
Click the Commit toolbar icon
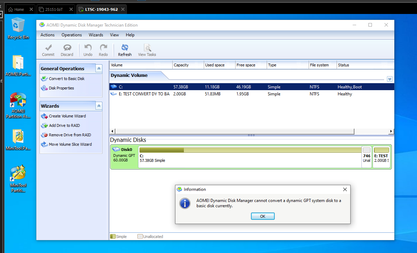(x=48, y=50)
